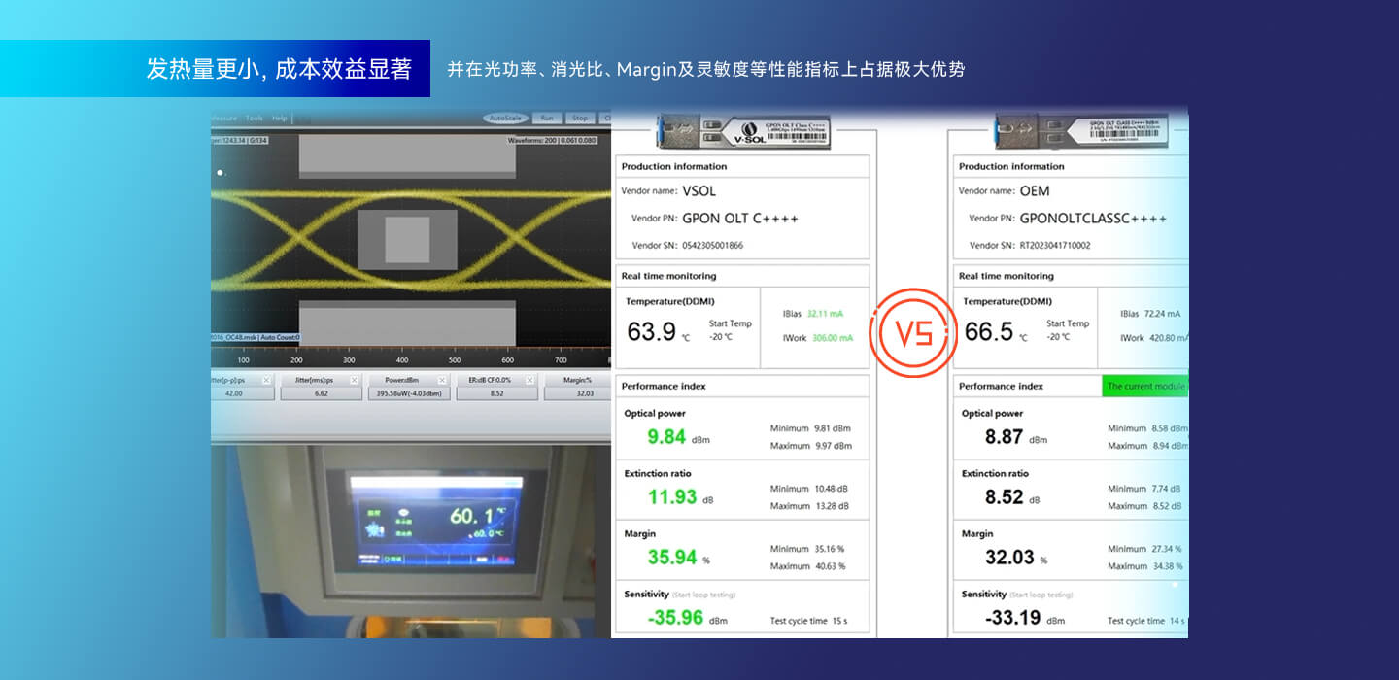Select vendor PN GPONOLTCLASSC++++

pyautogui.click(x=1093, y=218)
